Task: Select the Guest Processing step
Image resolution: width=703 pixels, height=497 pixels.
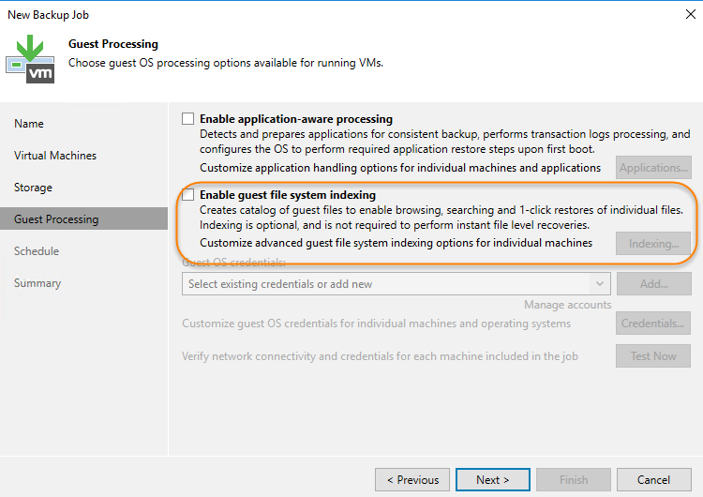Action: click(56, 219)
